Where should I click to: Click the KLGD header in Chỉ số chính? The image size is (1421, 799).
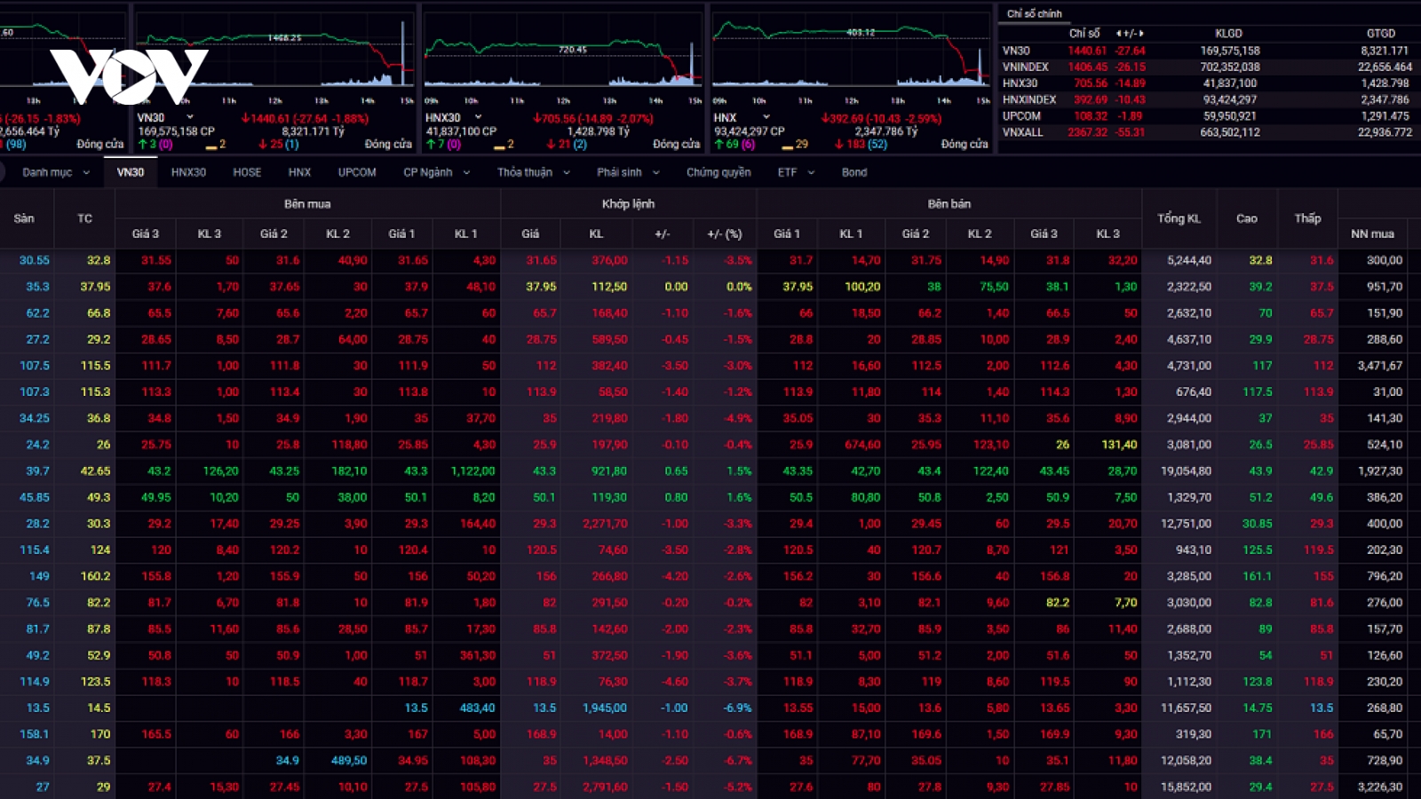[1228, 33]
